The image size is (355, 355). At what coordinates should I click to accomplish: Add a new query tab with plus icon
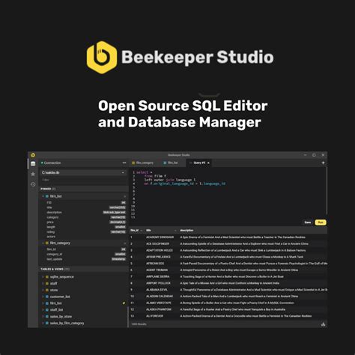323,163
